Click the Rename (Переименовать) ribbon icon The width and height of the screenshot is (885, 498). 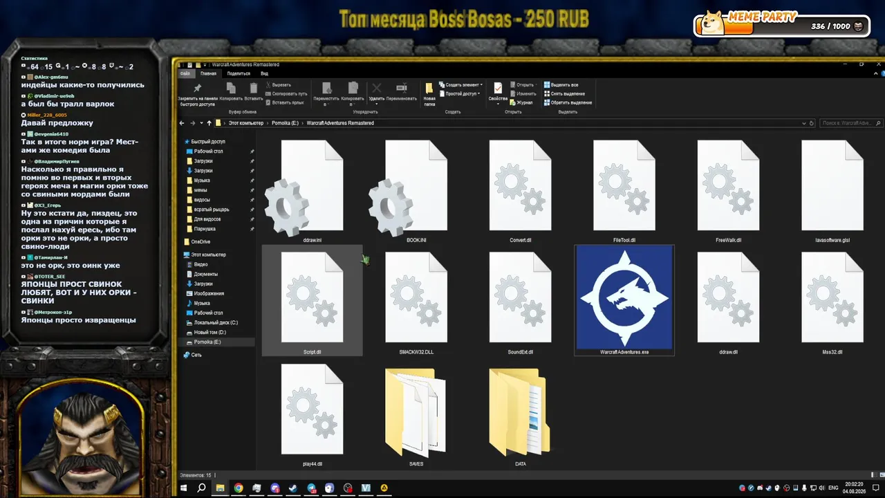click(401, 89)
